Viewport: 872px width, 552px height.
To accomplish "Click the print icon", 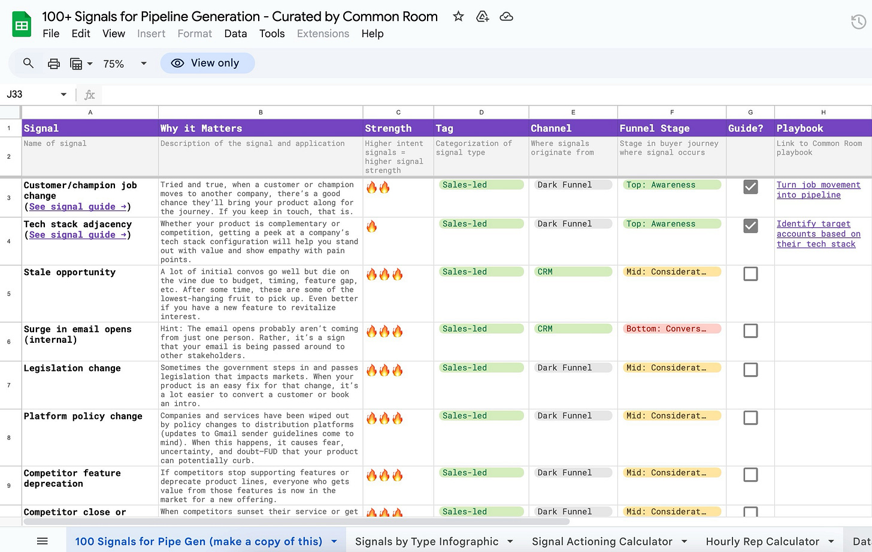I will click(54, 64).
